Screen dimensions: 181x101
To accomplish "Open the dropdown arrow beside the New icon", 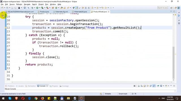I will [5, 8].
